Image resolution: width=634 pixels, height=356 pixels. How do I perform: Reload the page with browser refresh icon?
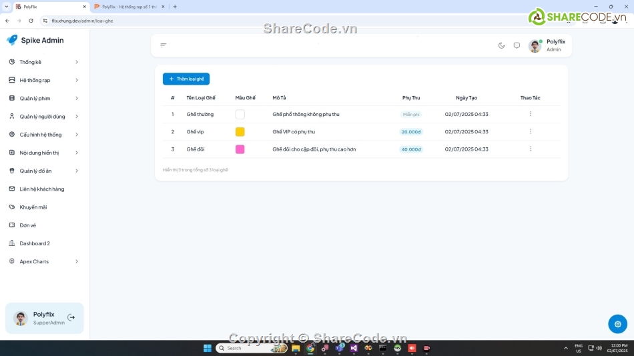pyautogui.click(x=31, y=21)
